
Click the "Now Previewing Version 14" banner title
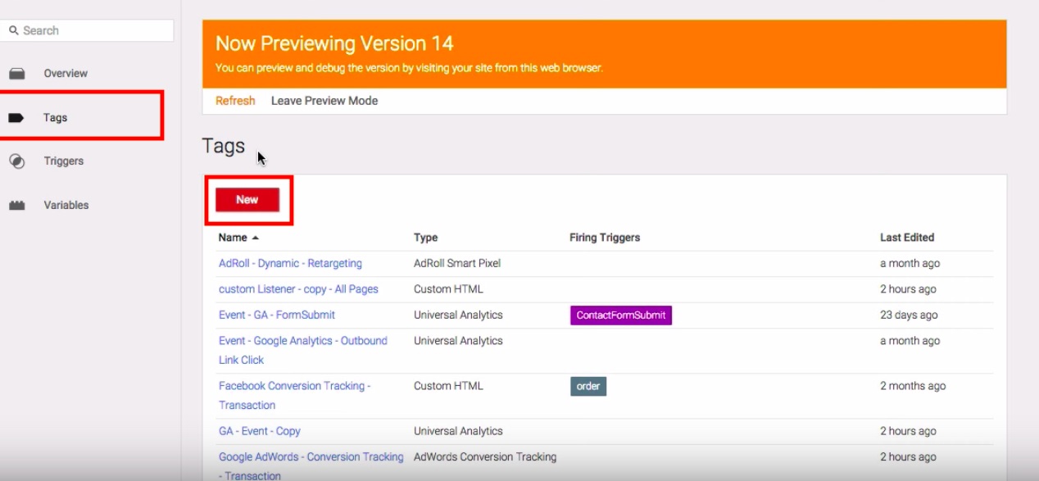pyautogui.click(x=334, y=43)
